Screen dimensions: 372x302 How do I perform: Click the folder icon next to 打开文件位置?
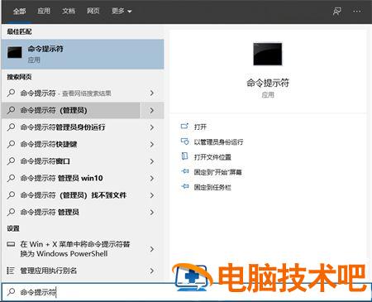pyautogui.click(x=184, y=156)
